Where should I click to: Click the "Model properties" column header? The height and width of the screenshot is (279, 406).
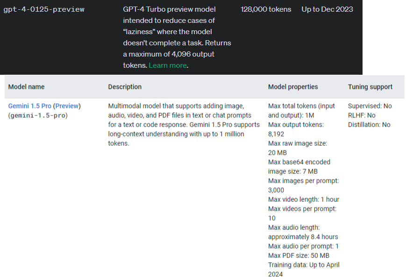[x=293, y=87]
